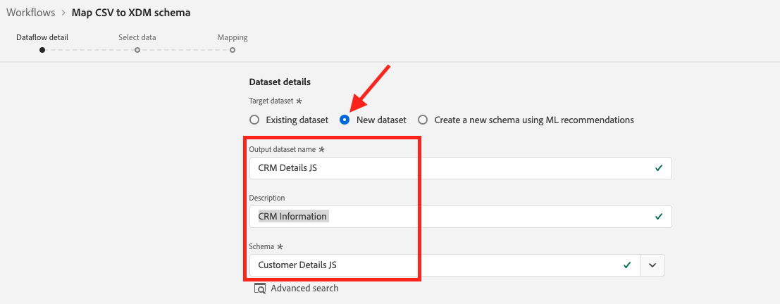
Task: Click the checkmark in Output dataset name field
Action: tap(659, 168)
